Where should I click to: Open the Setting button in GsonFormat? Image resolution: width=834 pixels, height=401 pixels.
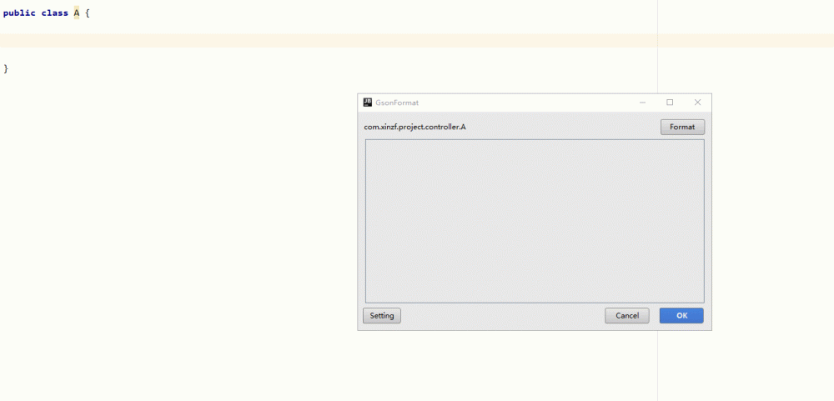(382, 315)
